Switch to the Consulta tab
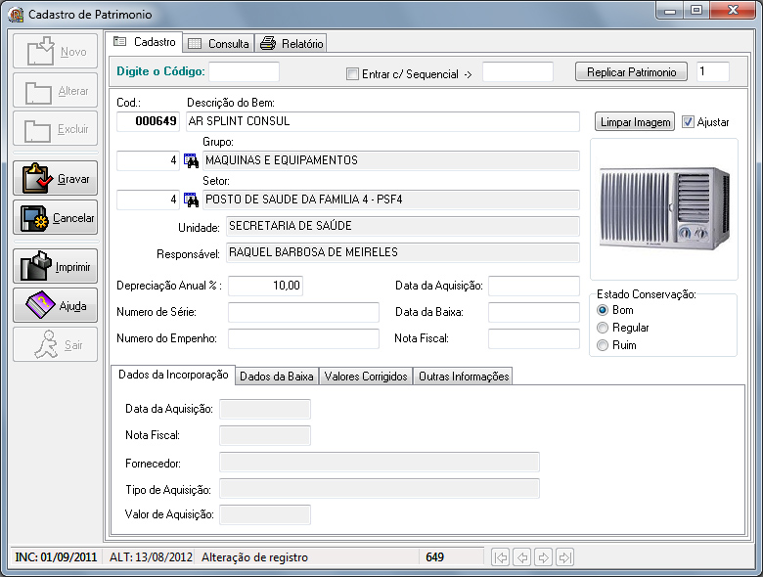Screen dimensions: 763x577 pyautogui.click(x=218, y=43)
